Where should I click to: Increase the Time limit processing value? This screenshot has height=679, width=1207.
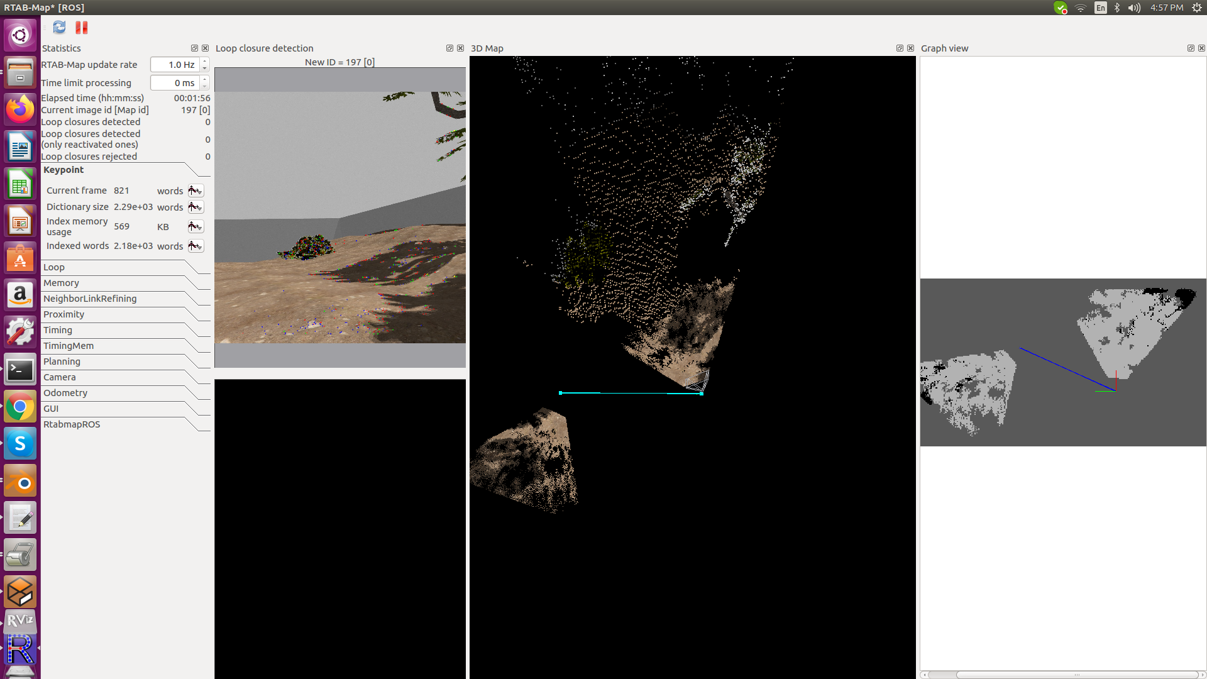(205, 79)
